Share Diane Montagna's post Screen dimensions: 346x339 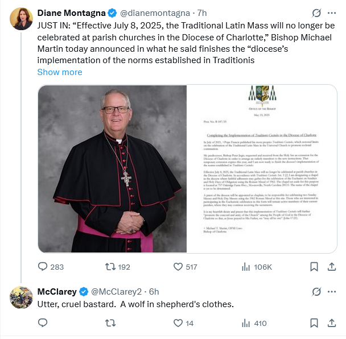click(x=332, y=266)
